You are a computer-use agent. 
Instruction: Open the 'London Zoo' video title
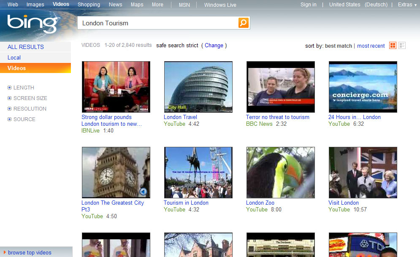coord(260,203)
